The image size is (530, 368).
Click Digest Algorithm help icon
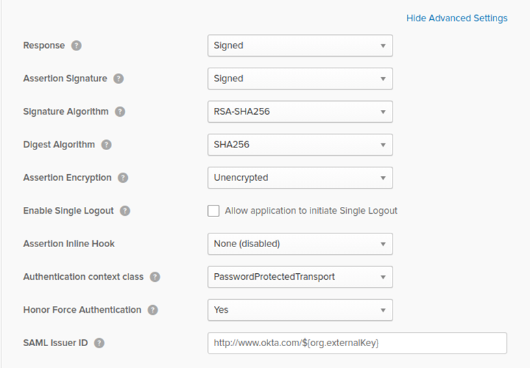click(107, 145)
